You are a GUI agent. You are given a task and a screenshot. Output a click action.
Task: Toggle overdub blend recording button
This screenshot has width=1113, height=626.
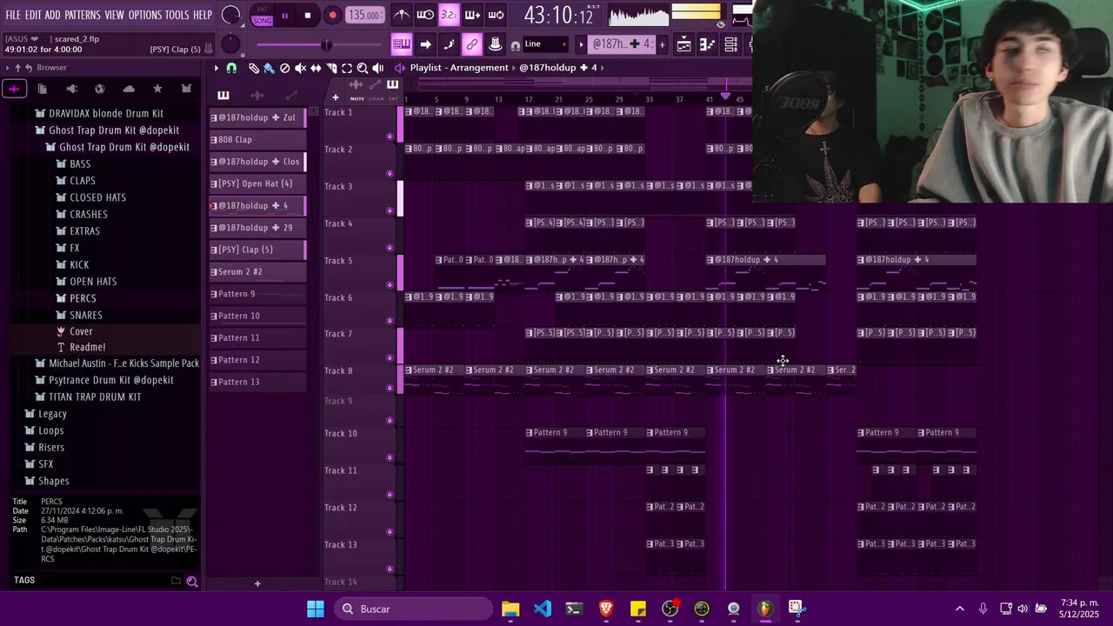coord(472,15)
